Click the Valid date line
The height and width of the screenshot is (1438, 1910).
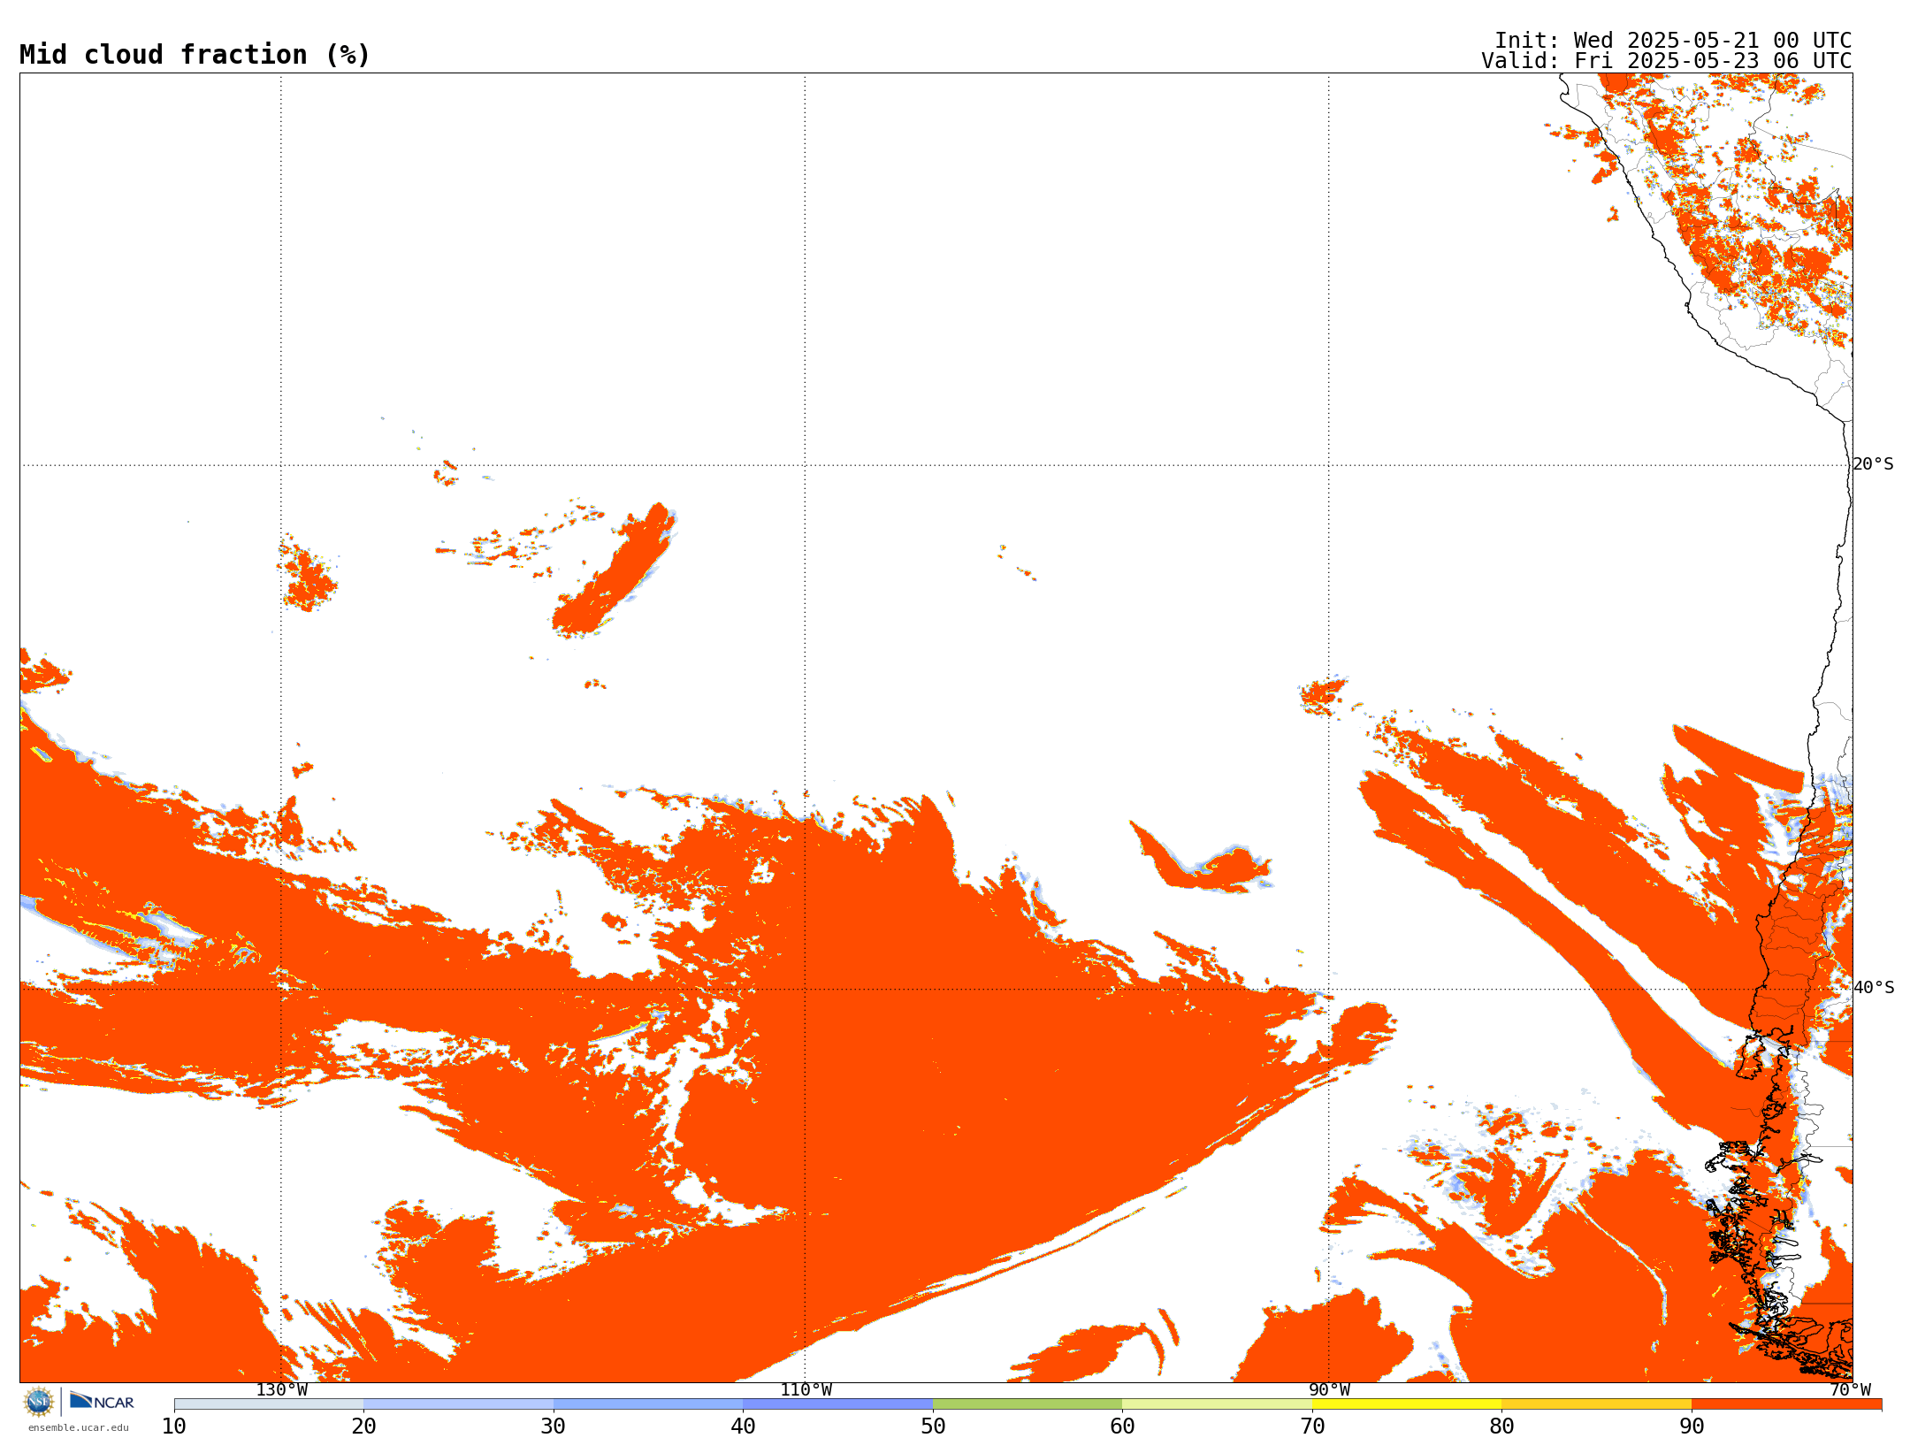pos(1667,61)
